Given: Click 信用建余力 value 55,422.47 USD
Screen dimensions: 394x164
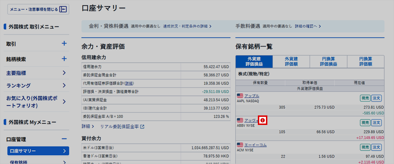Looking at the screenshot, I should tap(216, 67).
